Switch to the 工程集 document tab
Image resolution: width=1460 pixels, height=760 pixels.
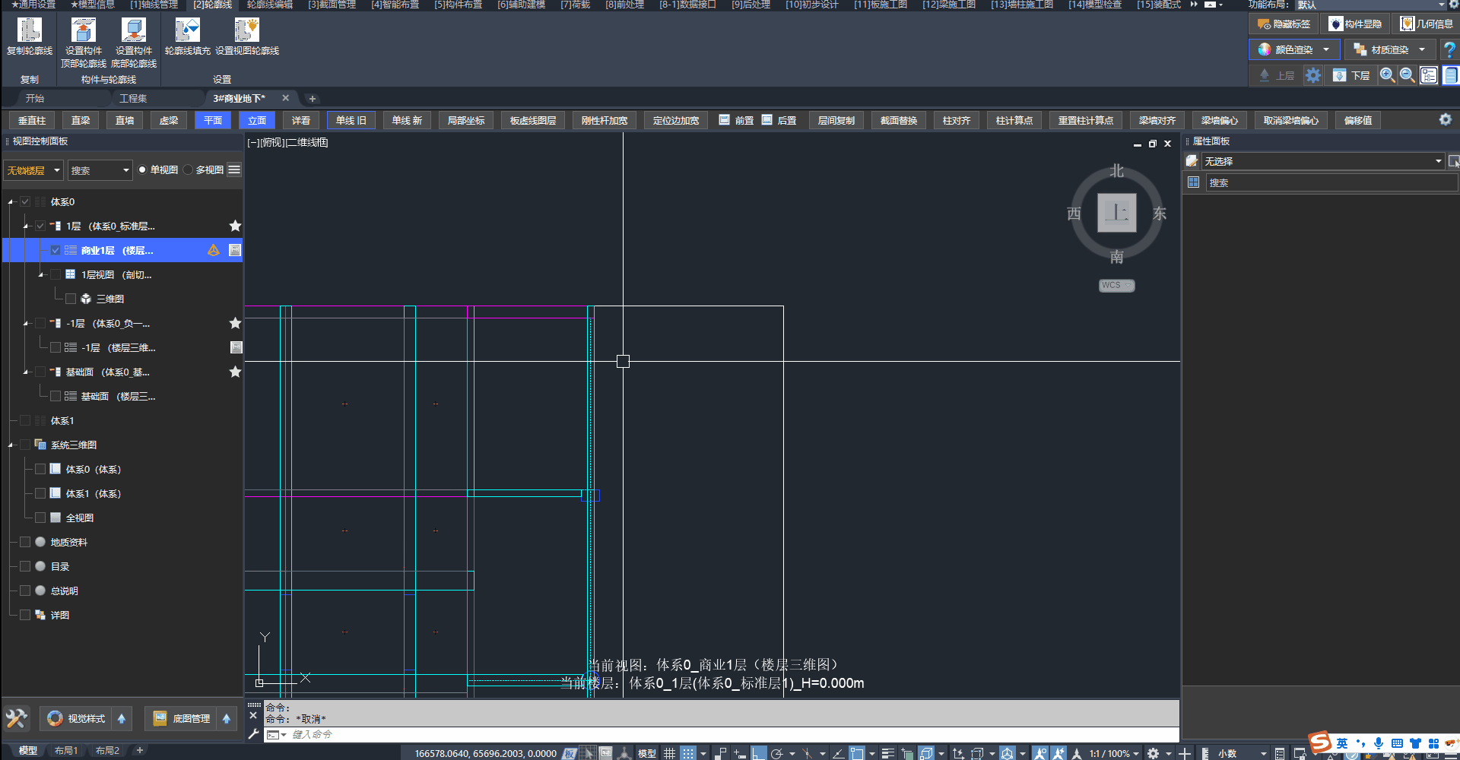point(133,99)
